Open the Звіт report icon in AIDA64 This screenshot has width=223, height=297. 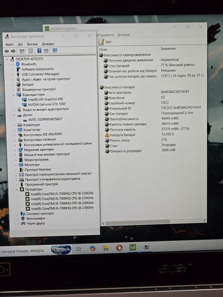coord(101,42)
